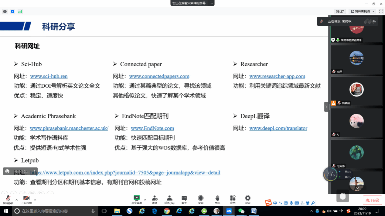Expand the video options arrow beside 开启视频
Image resolution: width=385 pixels, height=216 pixels.
[35, 200]
